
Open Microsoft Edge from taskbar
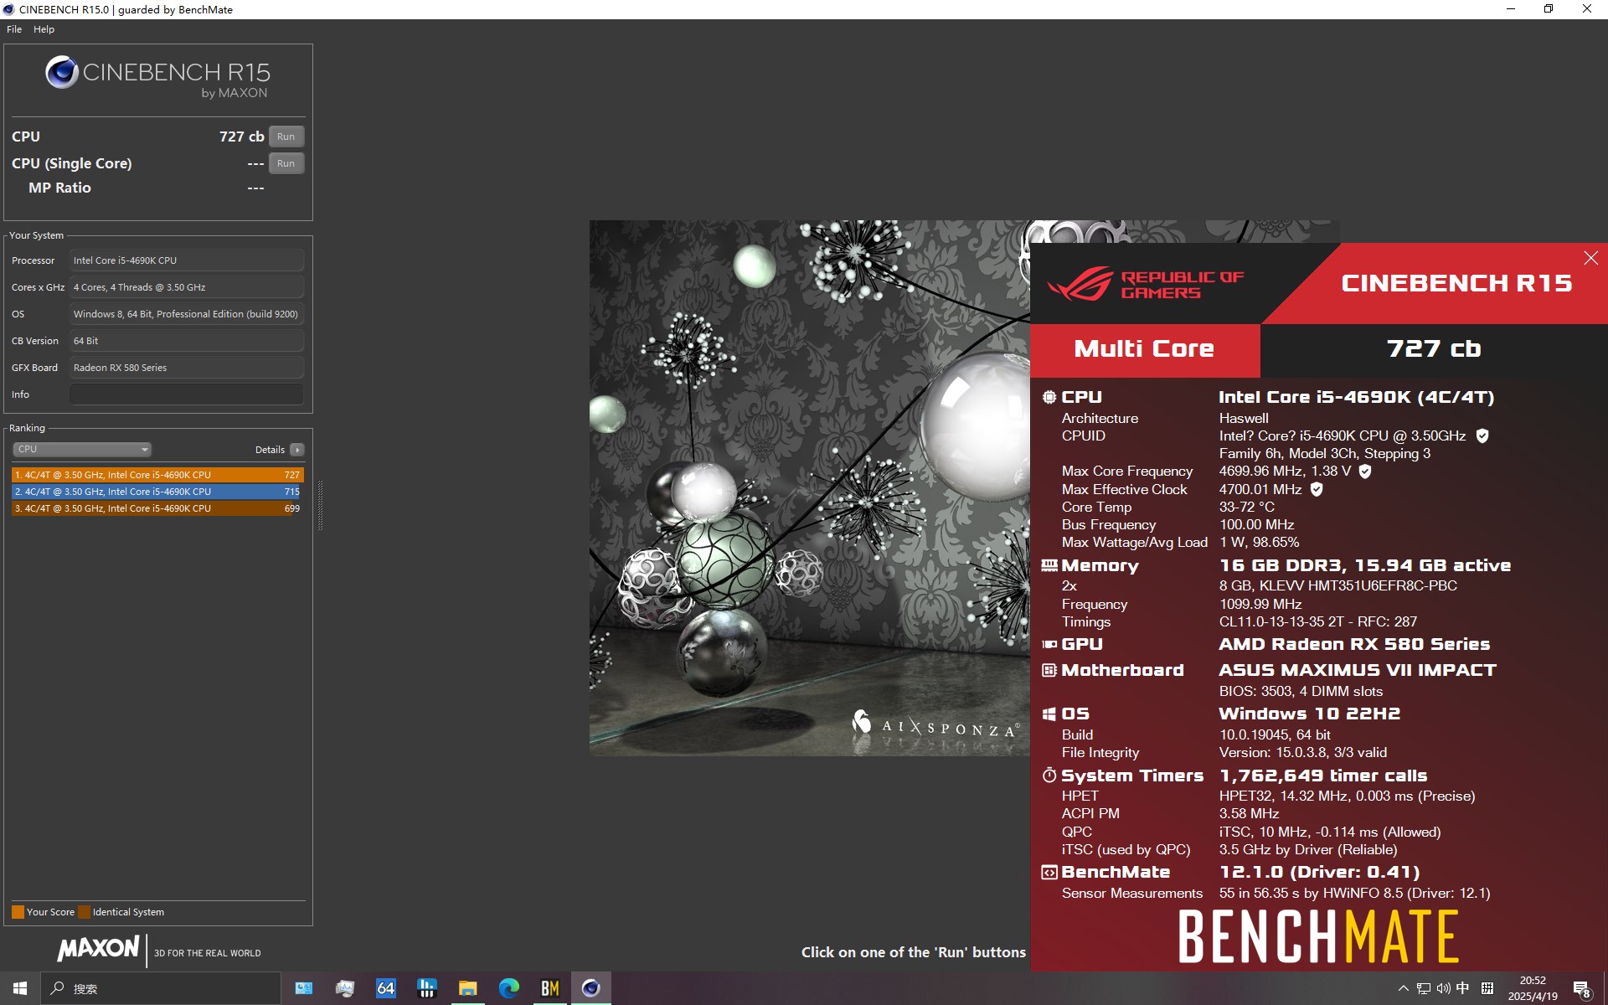[509, 988]
